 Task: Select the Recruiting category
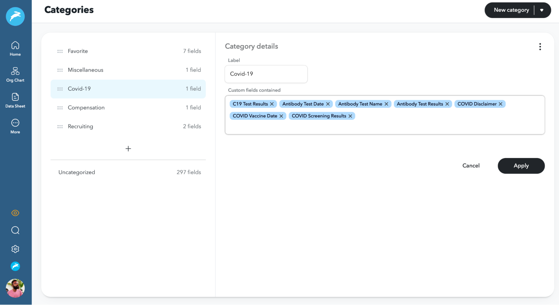80,126
